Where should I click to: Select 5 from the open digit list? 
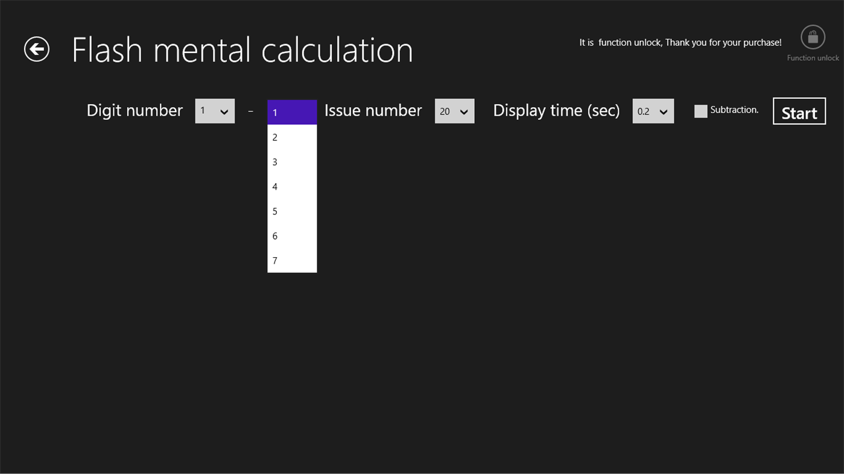click(x=291, y=211)
